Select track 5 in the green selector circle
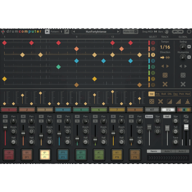The image size is (192, 192). click(153, 67)
